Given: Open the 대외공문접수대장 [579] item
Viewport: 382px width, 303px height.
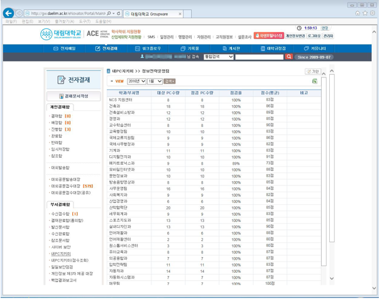Looking at the screenshot, I should pyautogui.click(x=72, y=186).
